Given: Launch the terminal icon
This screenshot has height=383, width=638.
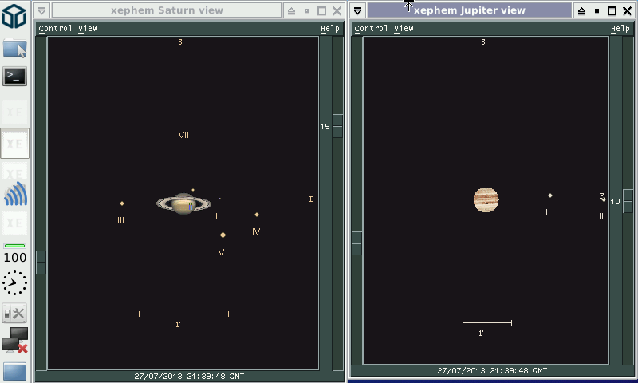Looking at the screenshot, I should coord(14,76).
